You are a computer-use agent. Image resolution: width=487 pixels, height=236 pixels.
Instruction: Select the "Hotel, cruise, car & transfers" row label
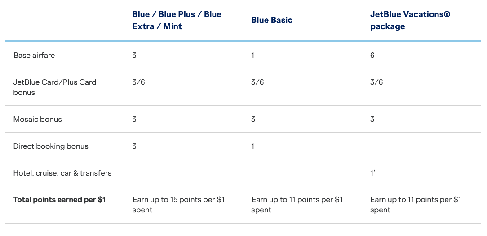pyautogui.click(x=62, y=173)
